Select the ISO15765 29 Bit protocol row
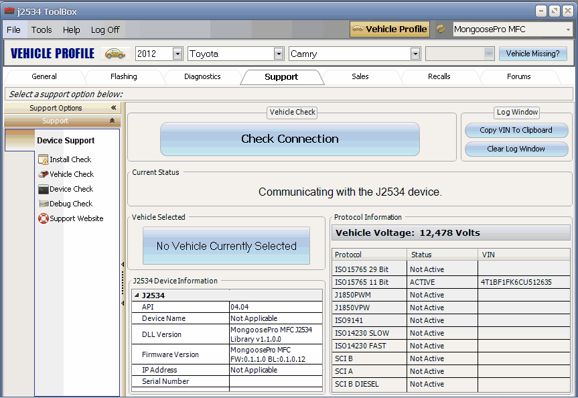578x398 pixels. (451, 269)
